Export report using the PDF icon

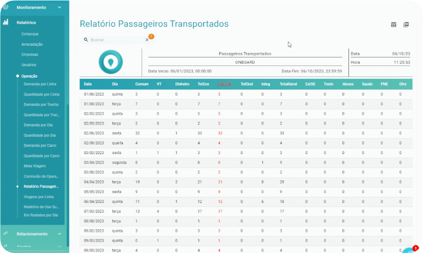click(406, 25)
